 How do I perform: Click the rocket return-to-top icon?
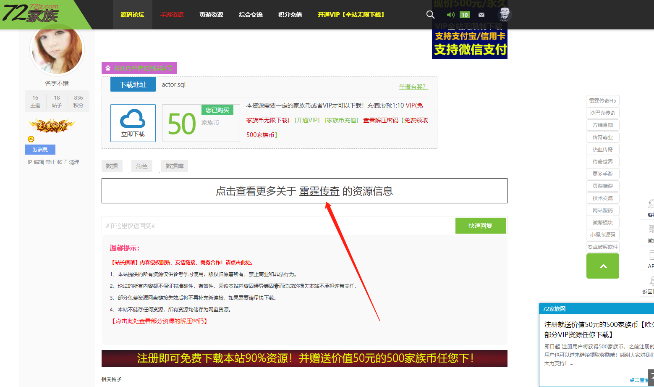(651, 281)
